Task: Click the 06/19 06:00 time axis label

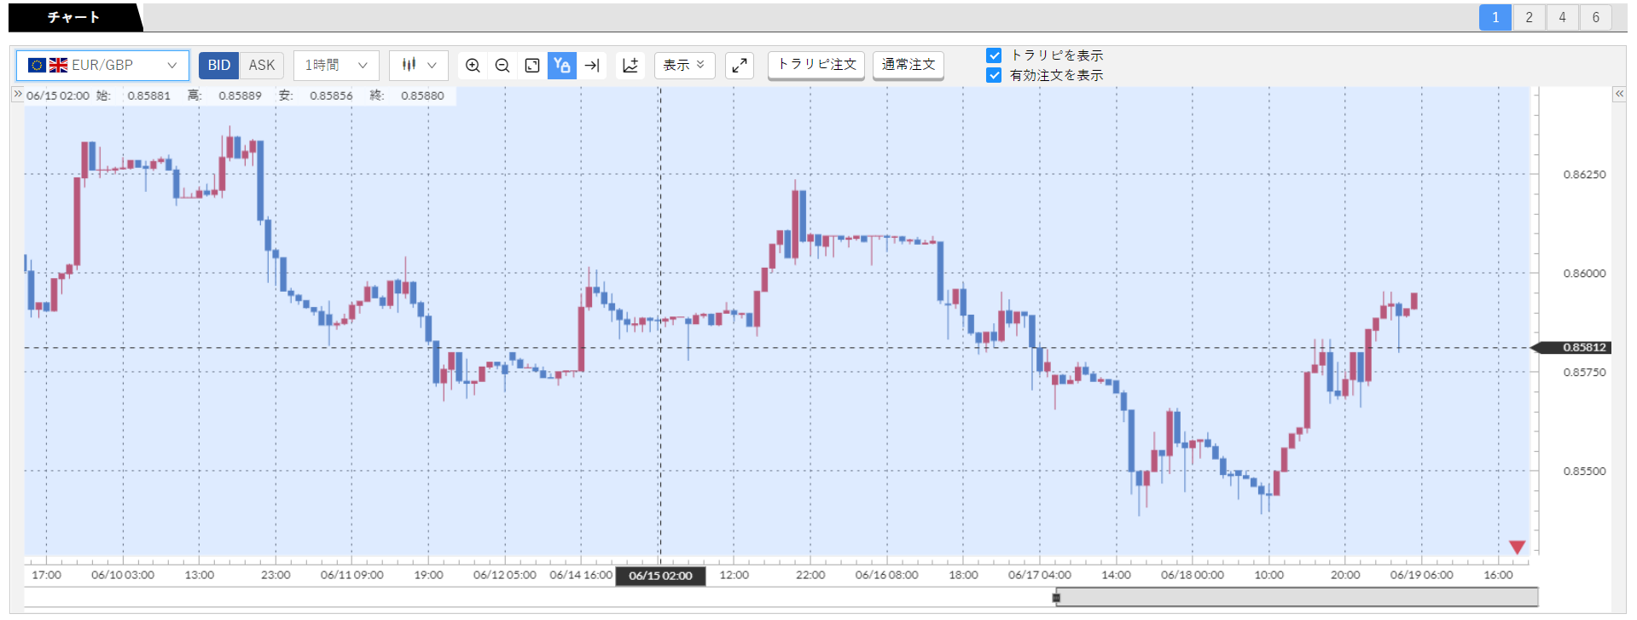Action: (x=1422, y=576)
